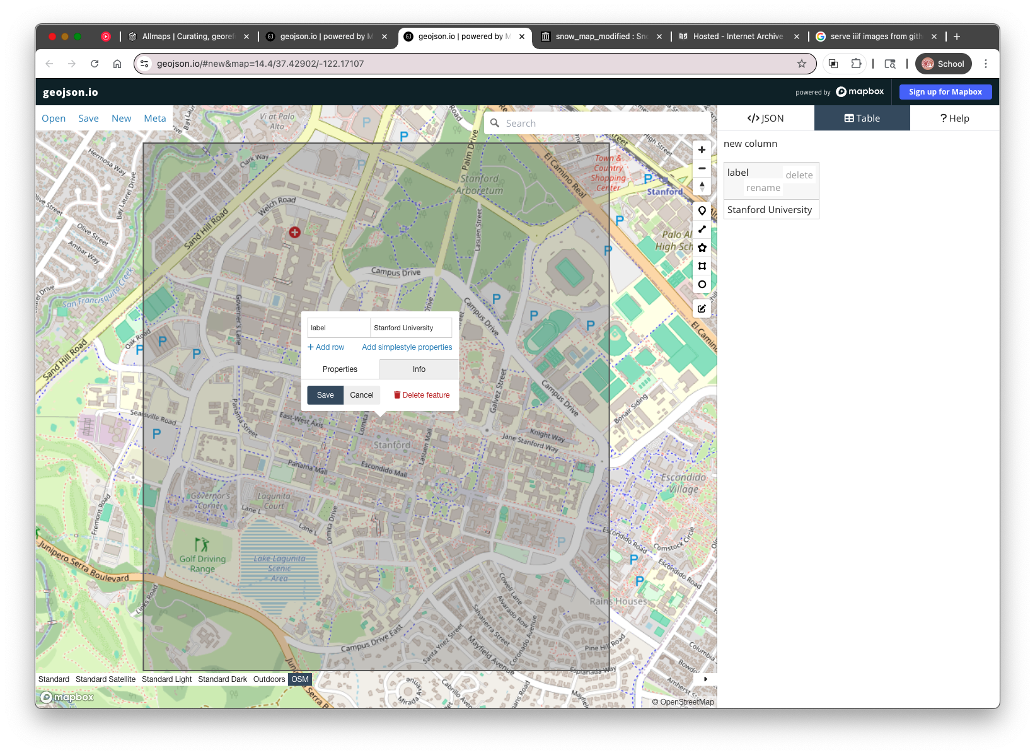Image resolution: width=1035 pixels, height=755 pixels.
Task: Open the Properties tab in popup
Action: point(340,369)
